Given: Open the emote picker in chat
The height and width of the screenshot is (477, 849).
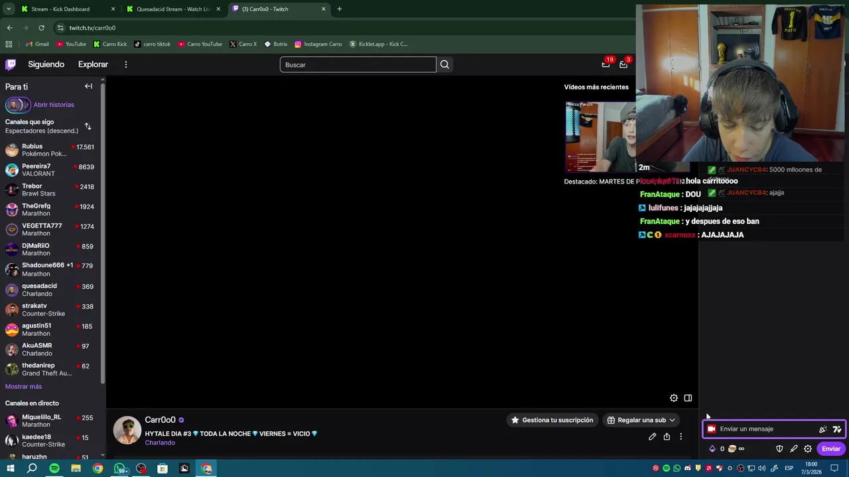Looking at the screenshot, I should [x=823, y=429].
